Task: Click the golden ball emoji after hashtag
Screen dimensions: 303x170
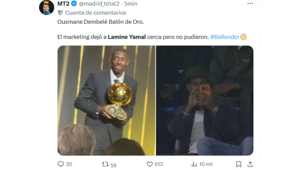Action: point(244,37)
